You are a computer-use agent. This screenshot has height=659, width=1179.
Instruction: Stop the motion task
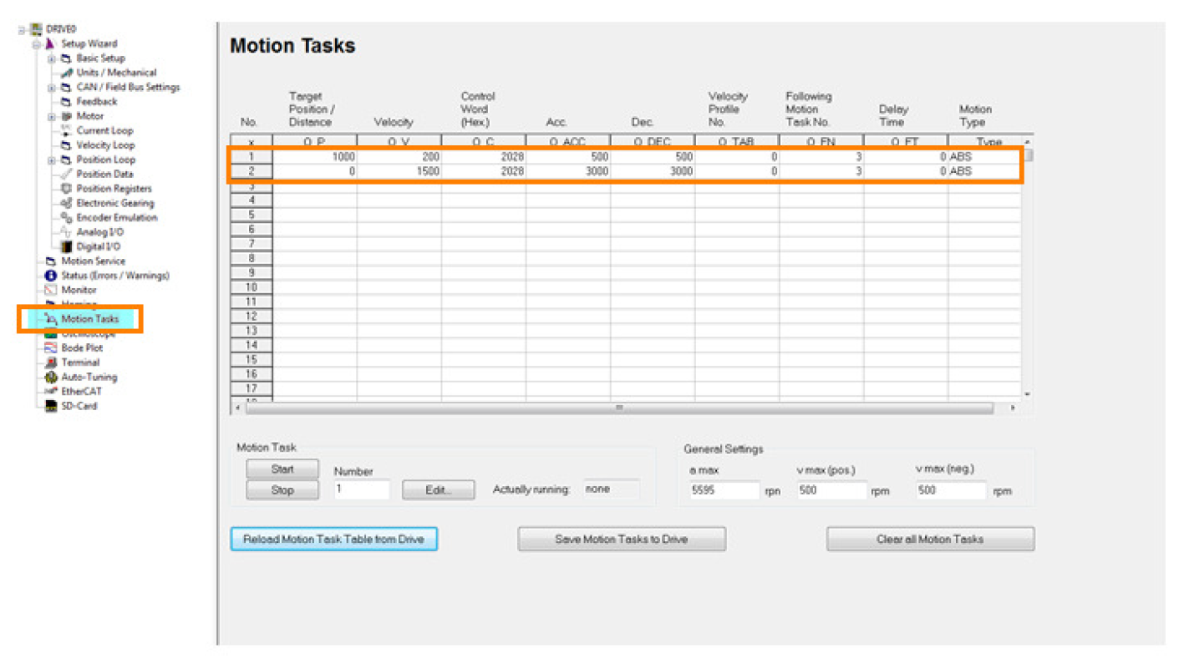[x=282, y=490]
